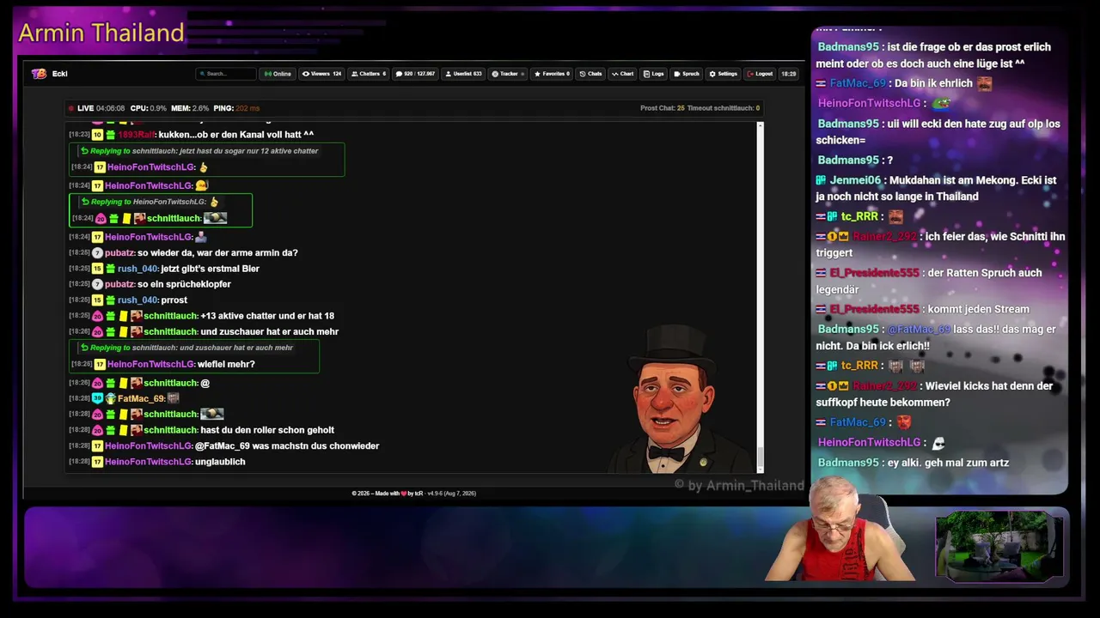This screenshot has width=1100, height=618.
Task: Open the 'Replying to HeinoFonTwitschLG' quote
Action: click(150, 203)
